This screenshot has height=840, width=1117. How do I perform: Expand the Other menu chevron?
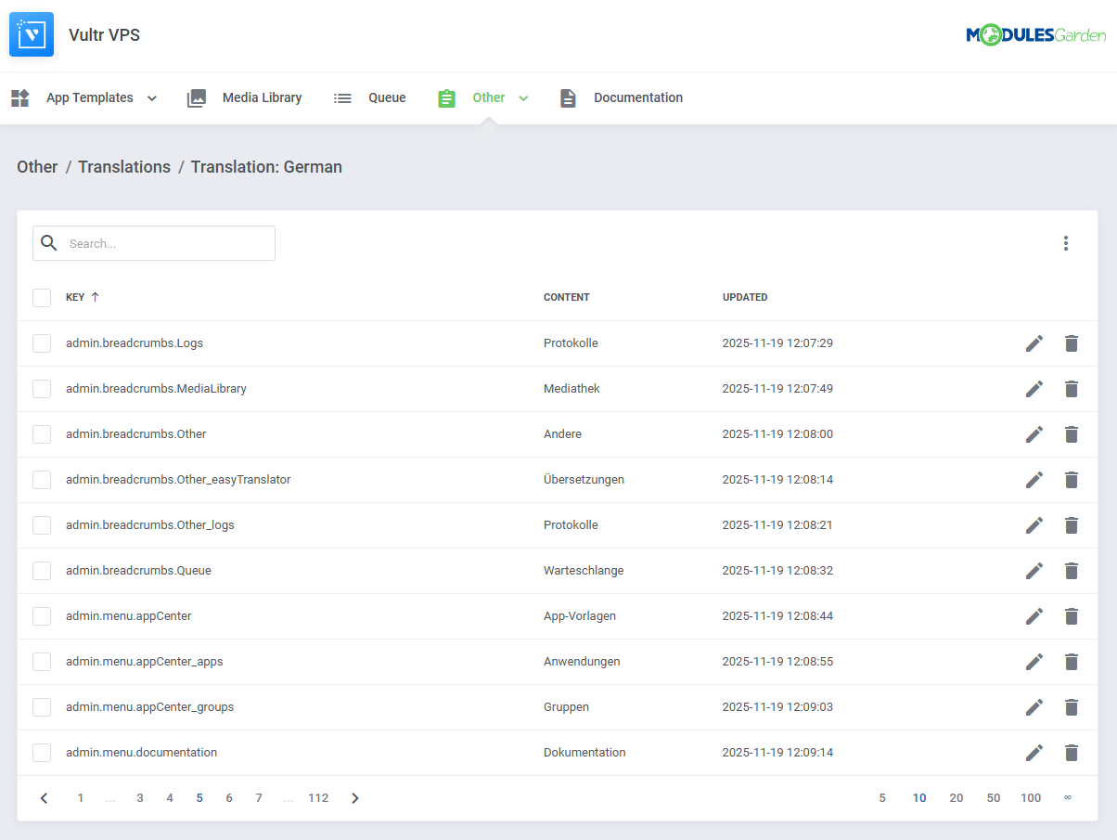click(x=524, y=97)
